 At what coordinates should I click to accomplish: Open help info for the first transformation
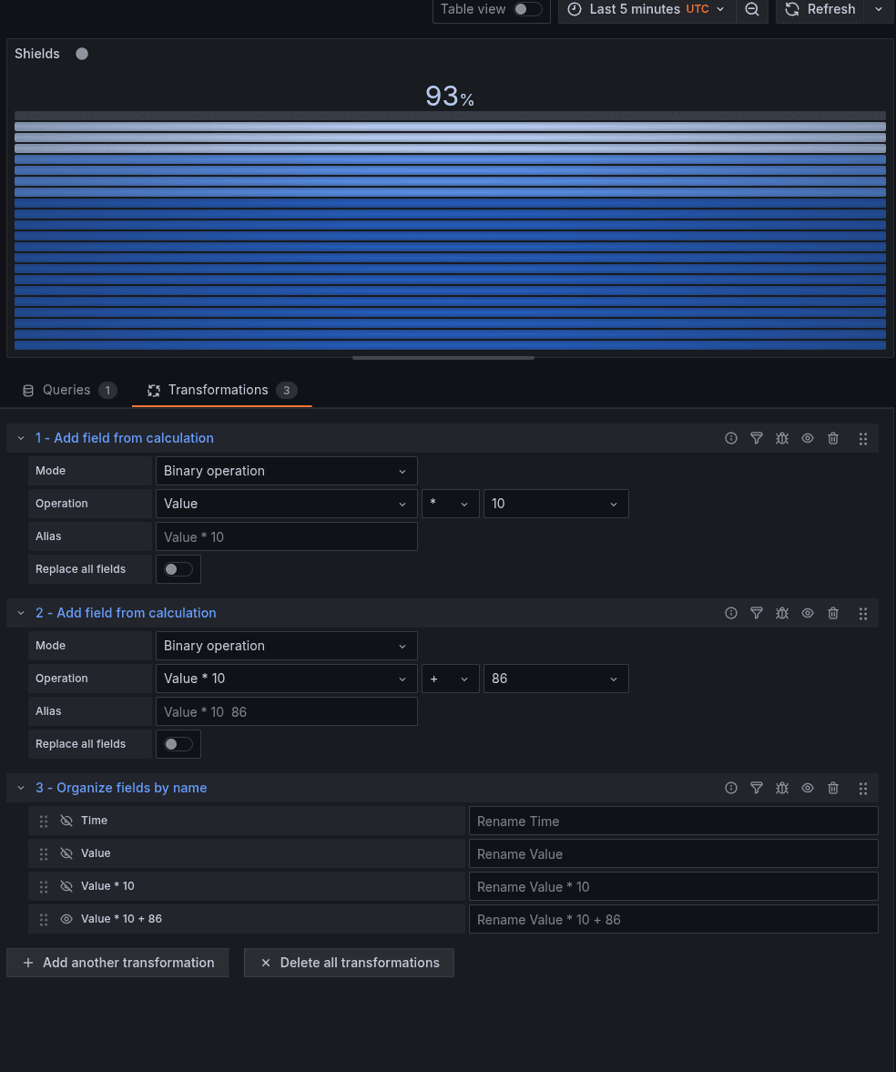coord(731,438)
